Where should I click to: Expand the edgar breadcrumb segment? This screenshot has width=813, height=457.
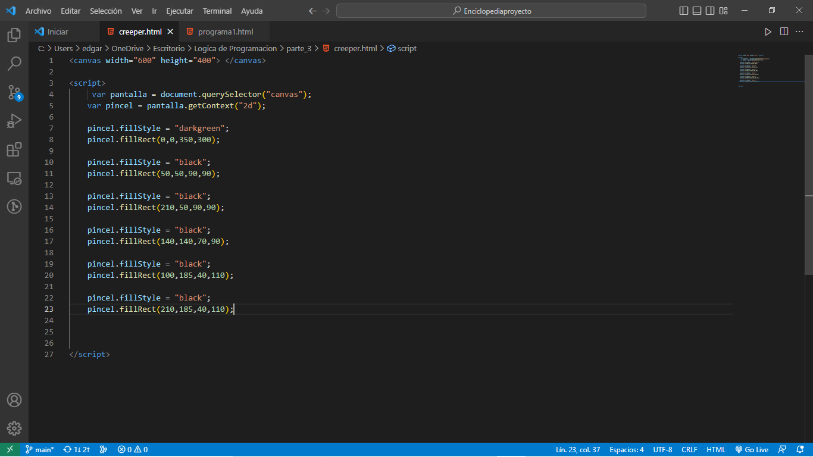pyautogui.click(x=92, y=49)
